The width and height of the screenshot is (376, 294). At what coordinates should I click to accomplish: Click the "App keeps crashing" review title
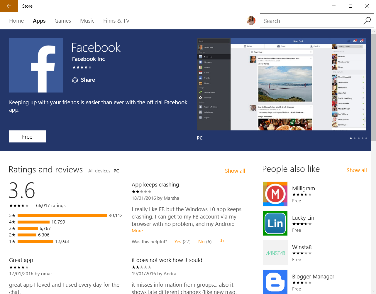[x=155, y=184]
